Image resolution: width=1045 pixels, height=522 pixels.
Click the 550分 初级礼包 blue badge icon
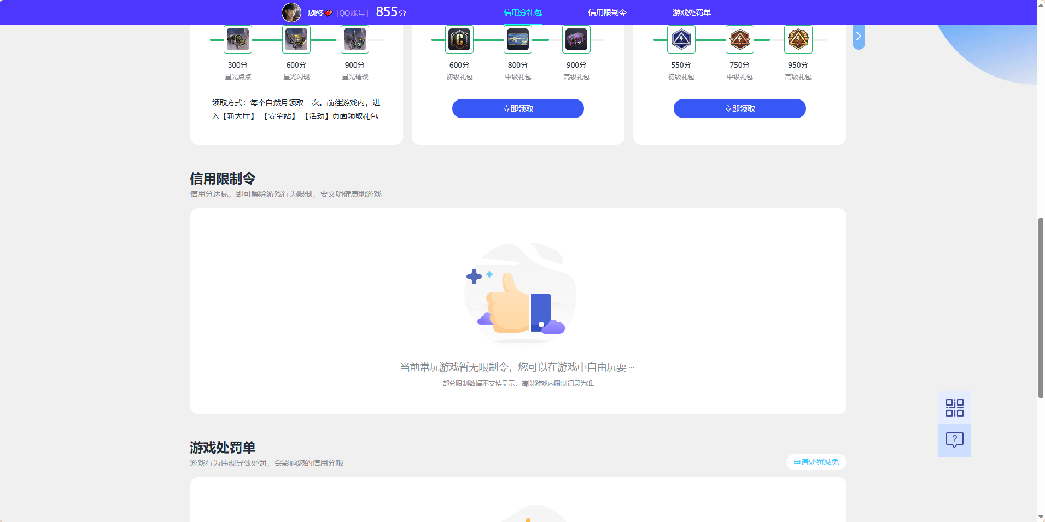681,39
